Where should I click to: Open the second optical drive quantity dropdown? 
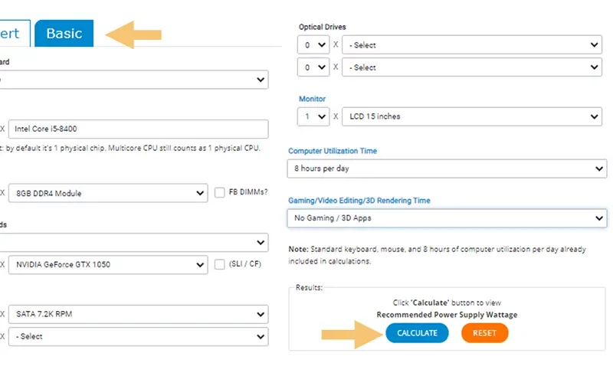point(313,67)
